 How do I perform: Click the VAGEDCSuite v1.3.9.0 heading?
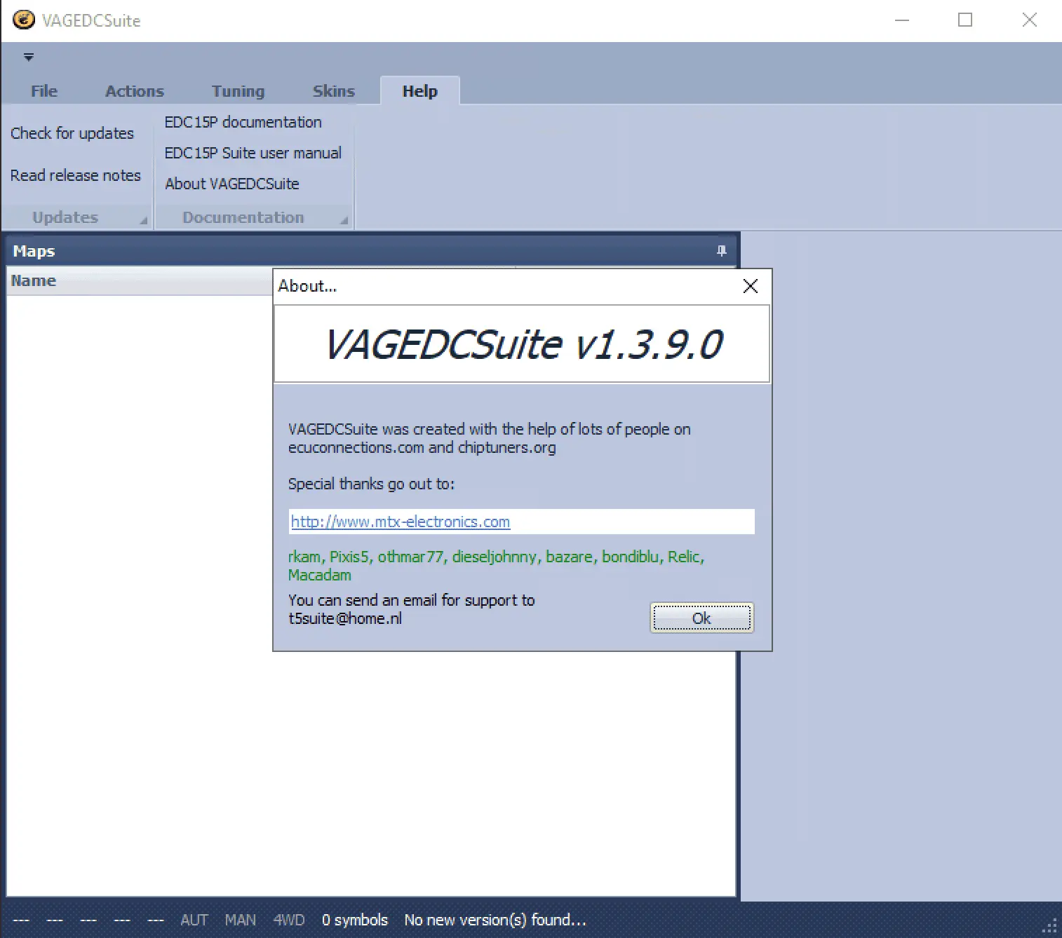pos(523,344)
